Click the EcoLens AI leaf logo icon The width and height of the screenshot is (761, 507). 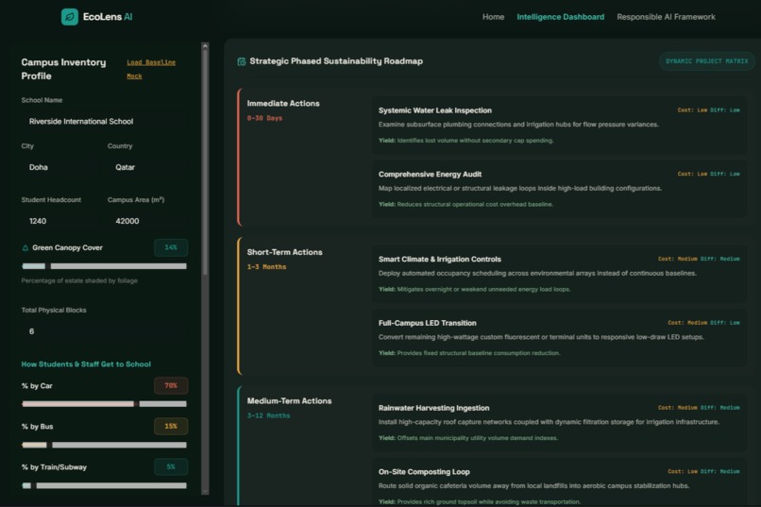[x=70, y=17]
